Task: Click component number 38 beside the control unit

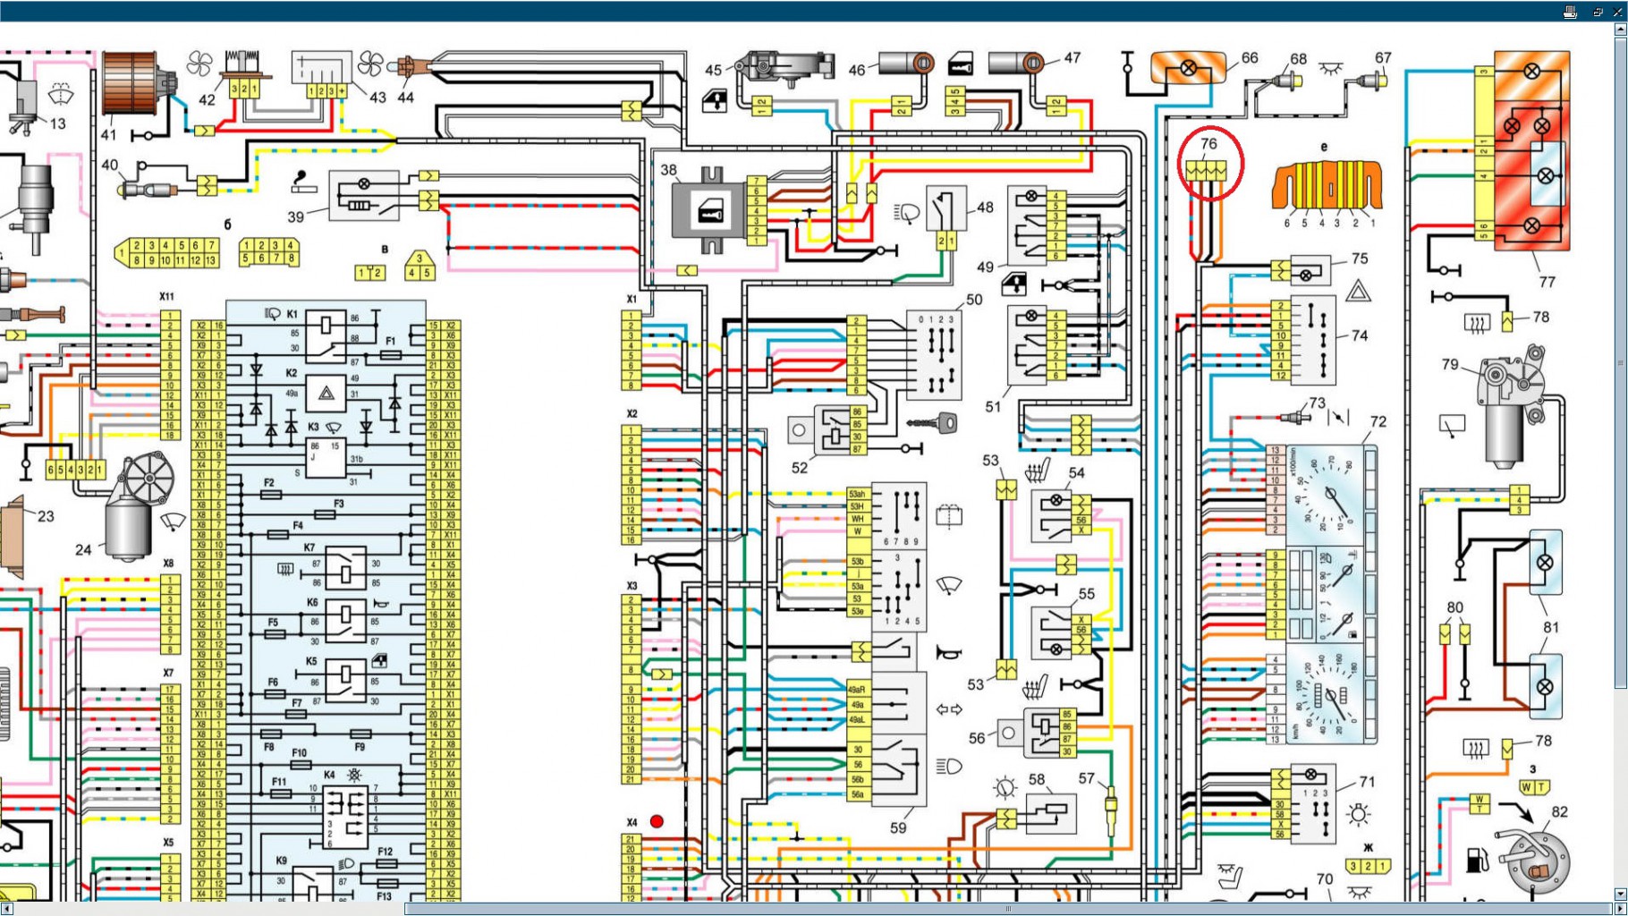Action: (669, 169)
